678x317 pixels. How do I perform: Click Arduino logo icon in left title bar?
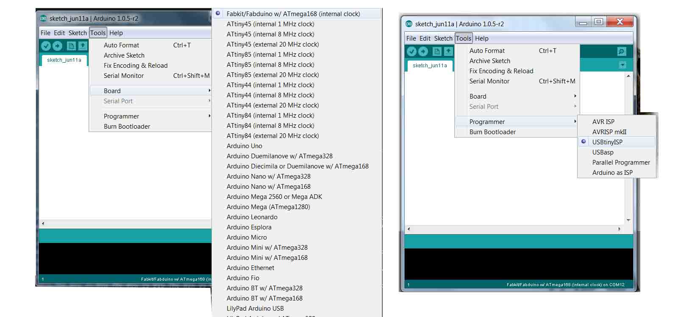tap(43, 18)
